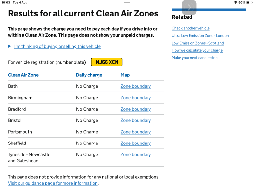This screenshot has height=190, width=254.
Task: Tap the Wi-Fi status icon
Action: click(x=235, y=2)
